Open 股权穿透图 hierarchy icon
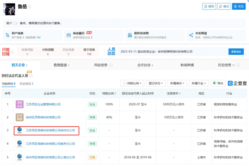The height and width of the screenshot is (167, 249). [x=130, y=35]
